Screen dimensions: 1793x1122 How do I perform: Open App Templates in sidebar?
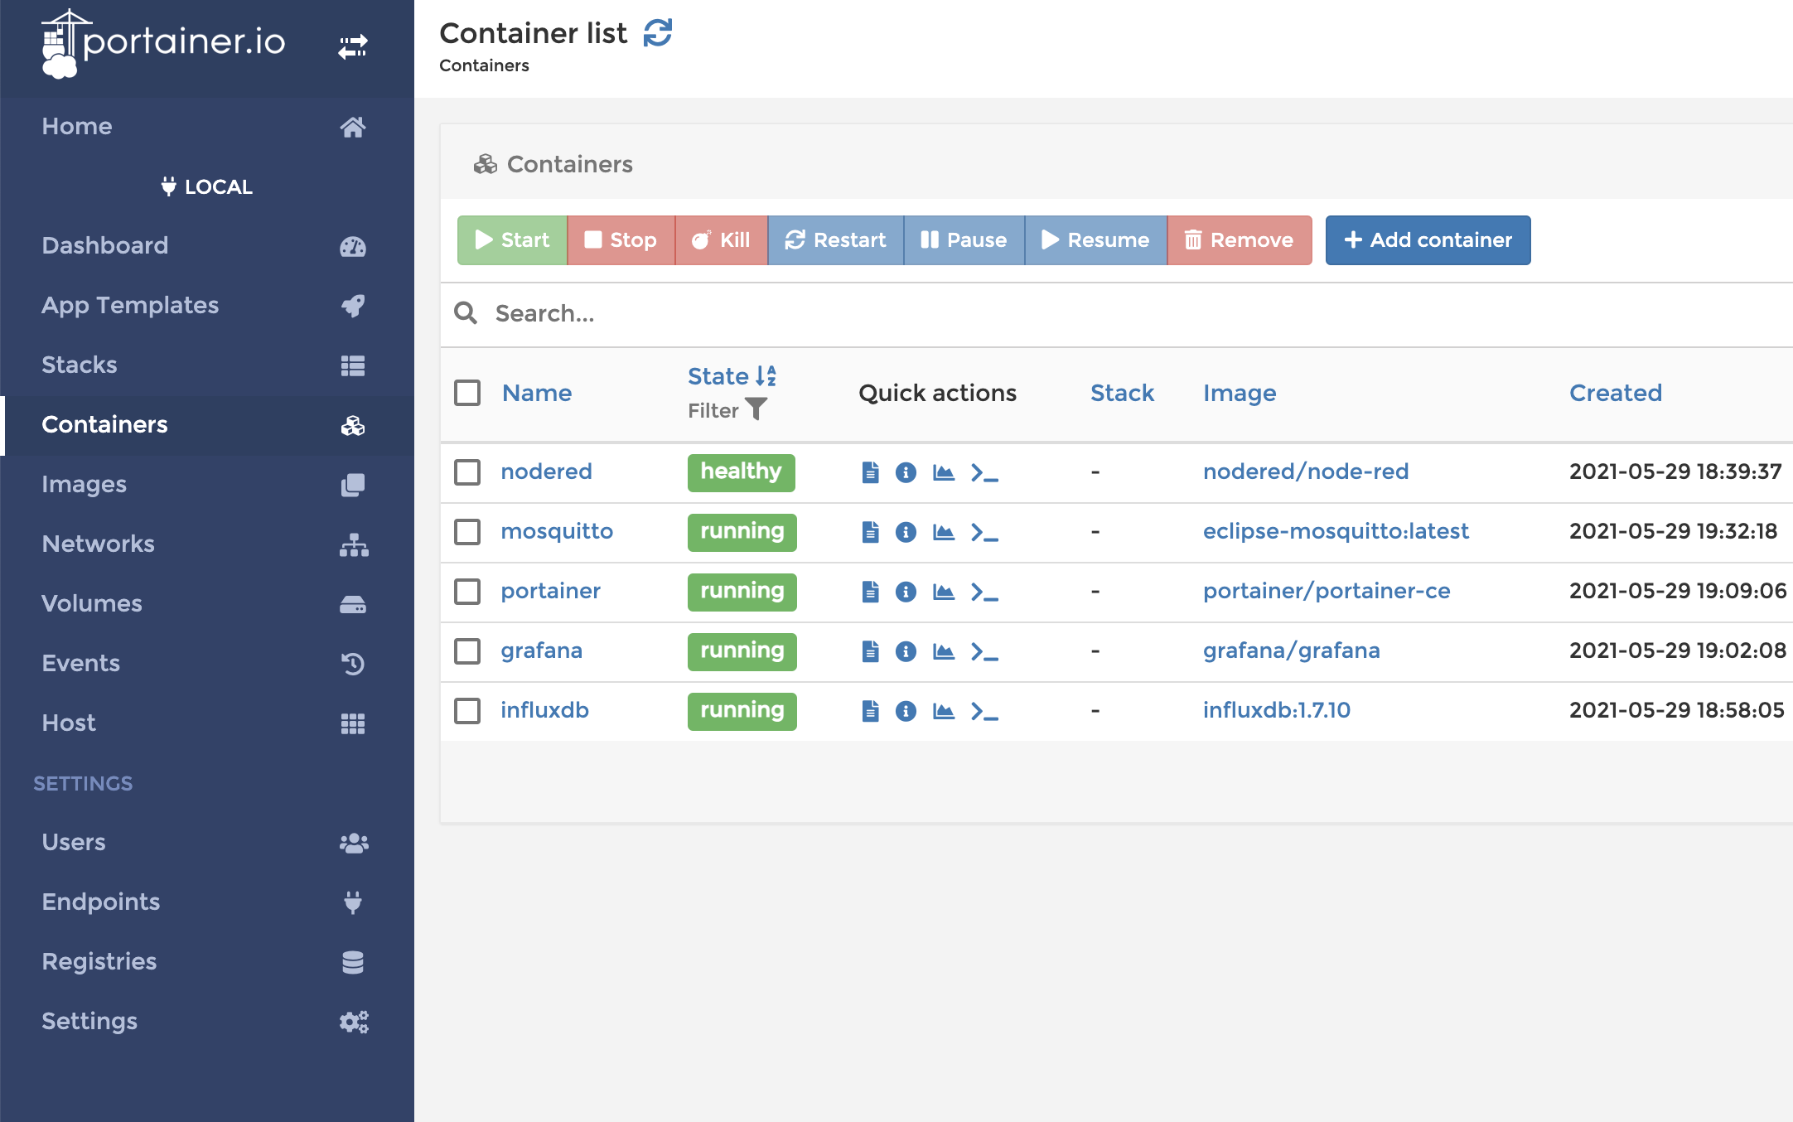pyautogui.click(x=207, y=305)
